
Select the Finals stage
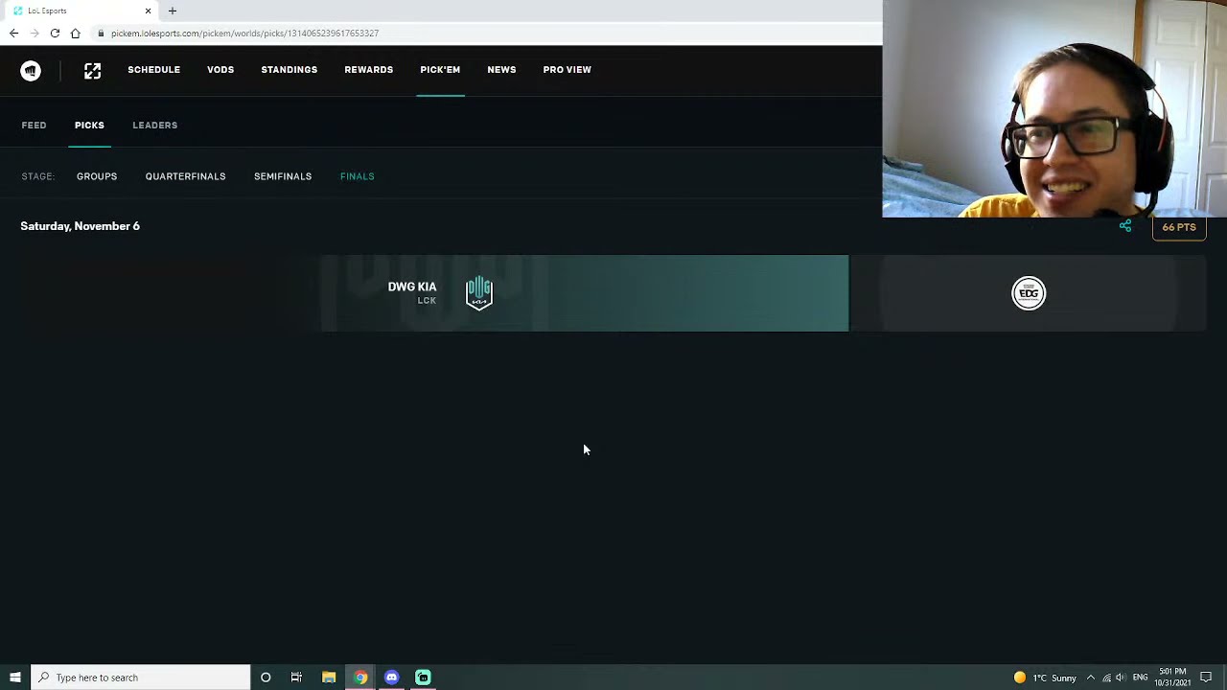pos(358,176)
